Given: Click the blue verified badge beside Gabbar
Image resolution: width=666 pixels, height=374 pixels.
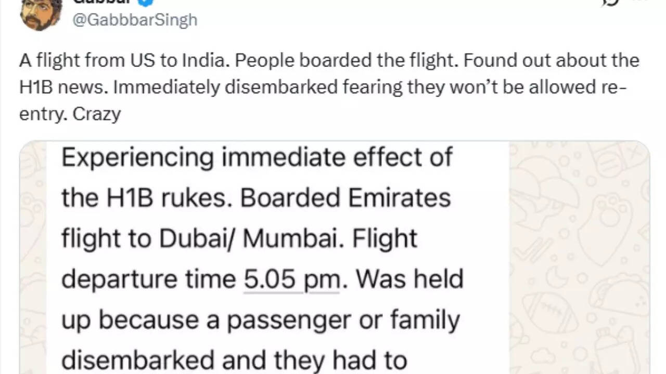Looking at the screenshot, I should [146, 3].
